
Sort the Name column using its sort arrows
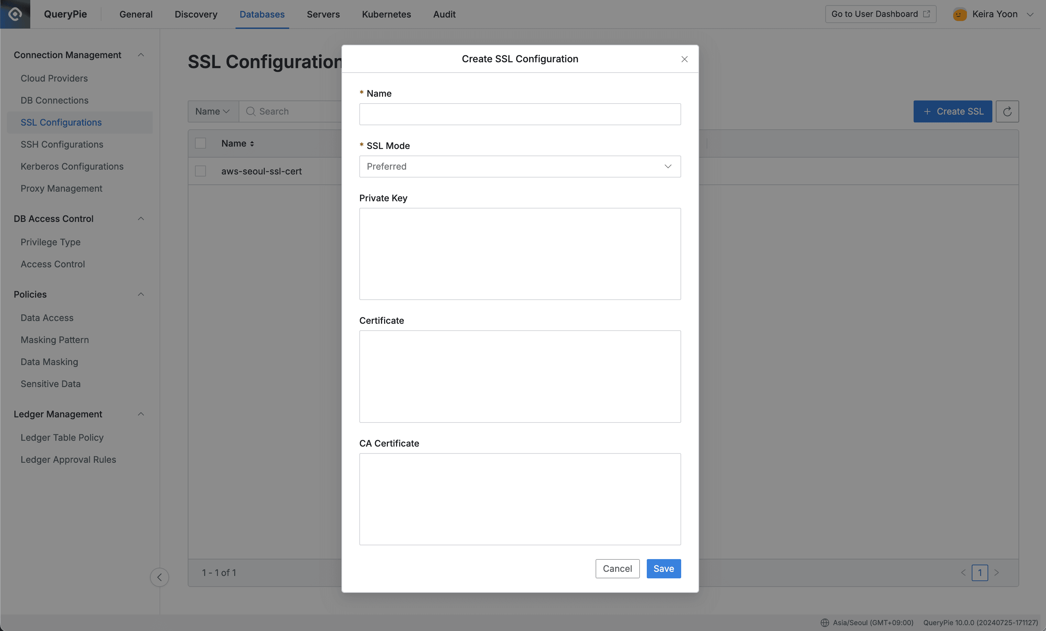tap(252, 143)
